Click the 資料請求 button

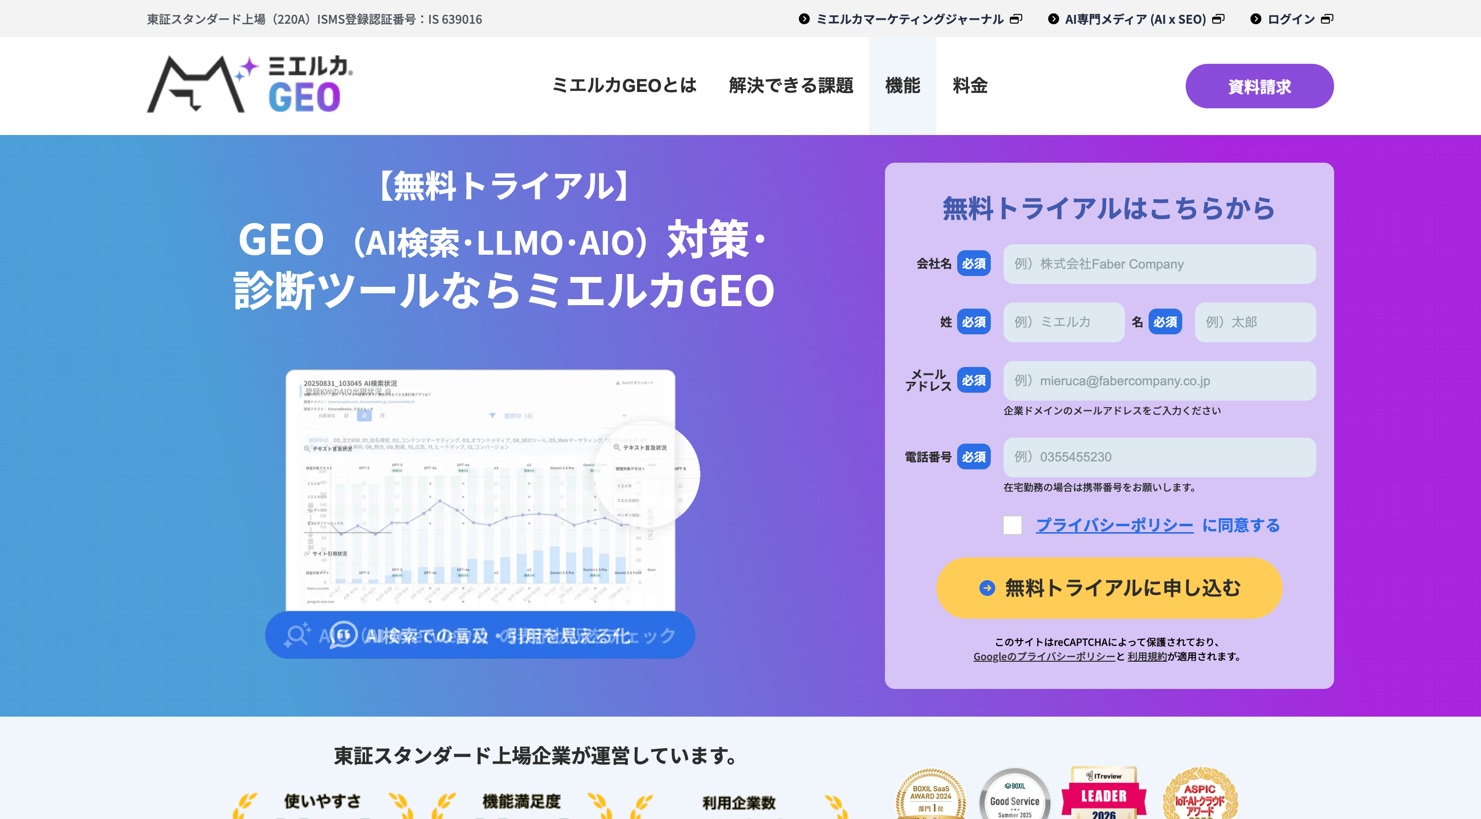(x=1259, y=86)
